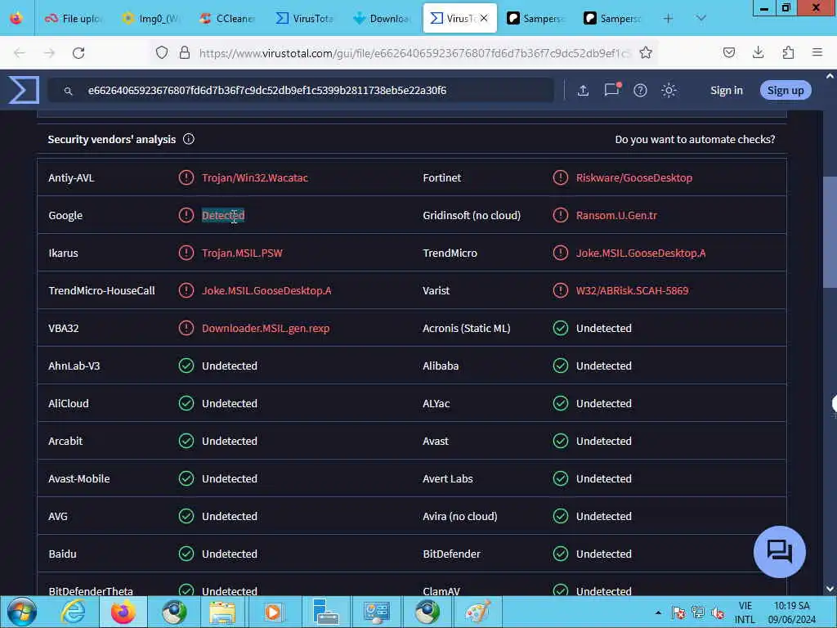Click the Avira (no cloud) vendor name
Image resolution: width=837 pixels, height=628 pixels.
(459, 517)
